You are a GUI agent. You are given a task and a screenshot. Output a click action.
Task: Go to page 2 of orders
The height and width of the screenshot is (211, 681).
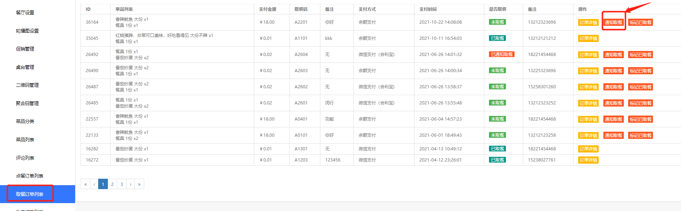point(112,184)
